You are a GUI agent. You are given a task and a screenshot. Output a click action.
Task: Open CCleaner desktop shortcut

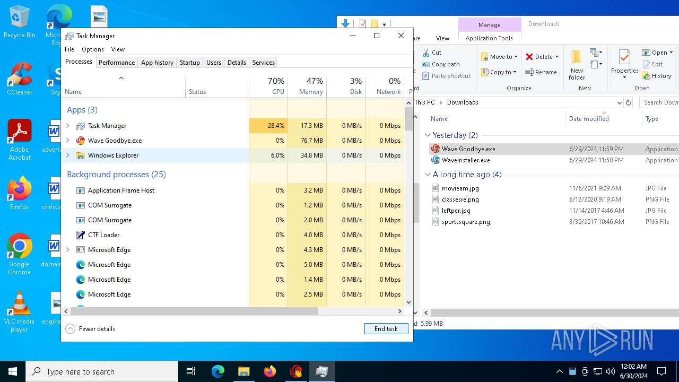pyautogui.click(x=19, y=80)
